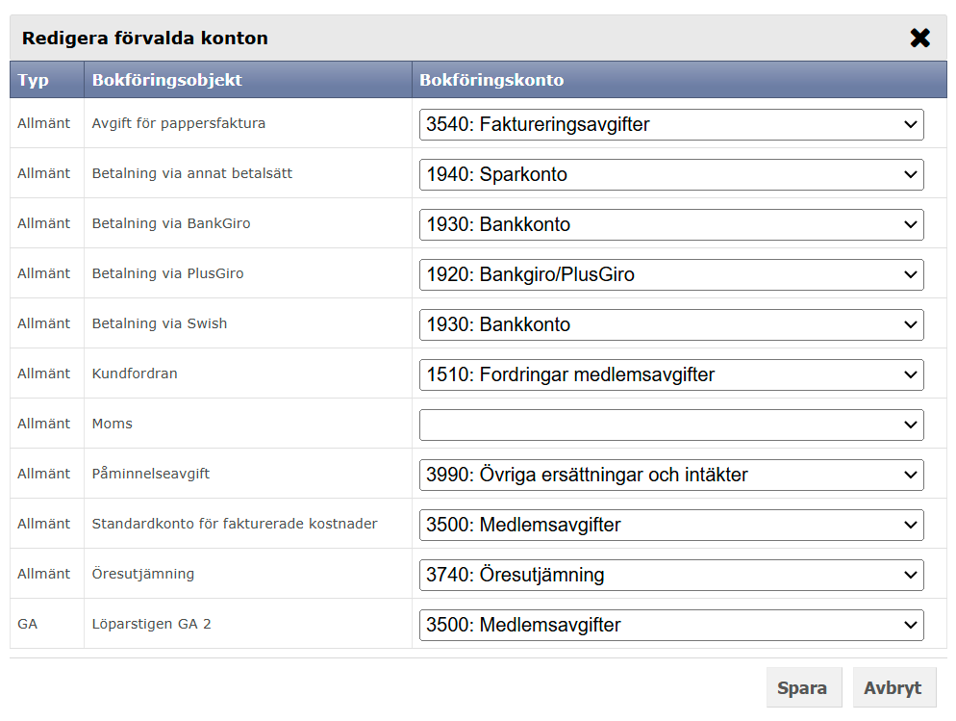Open account dropdown for Löparstigen GA 2
This screenshot has height=721, width=956.
(670, 625)
